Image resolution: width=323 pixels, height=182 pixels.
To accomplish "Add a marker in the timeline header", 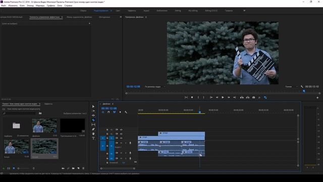I will [120, 112].
